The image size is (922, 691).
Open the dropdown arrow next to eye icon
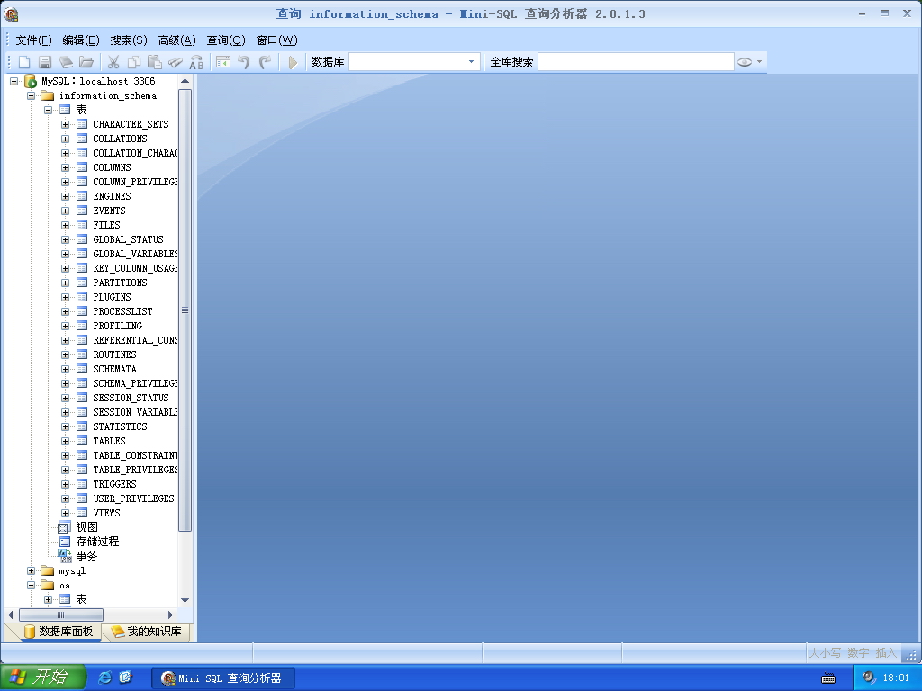759,62
